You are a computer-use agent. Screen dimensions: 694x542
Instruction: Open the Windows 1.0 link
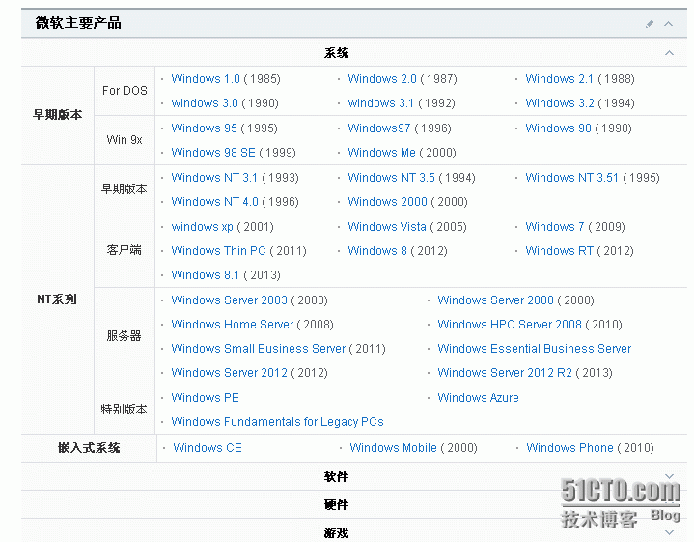pos(206,79)
